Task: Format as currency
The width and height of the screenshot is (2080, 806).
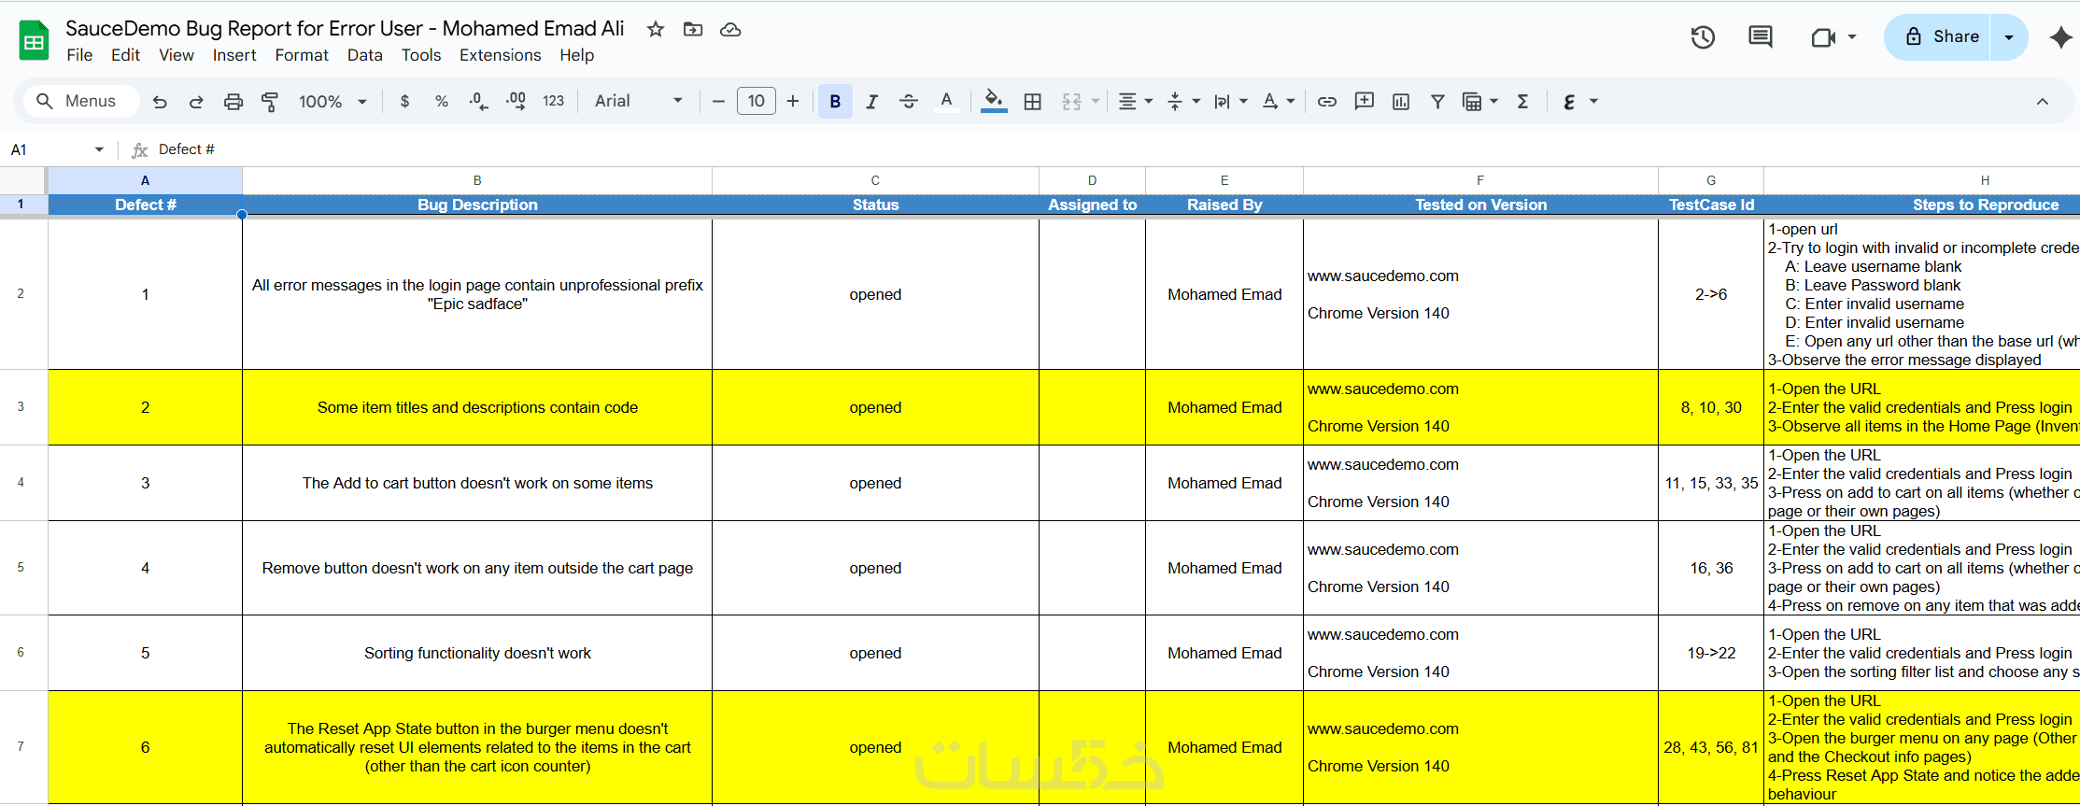Action: pos(404,102)
